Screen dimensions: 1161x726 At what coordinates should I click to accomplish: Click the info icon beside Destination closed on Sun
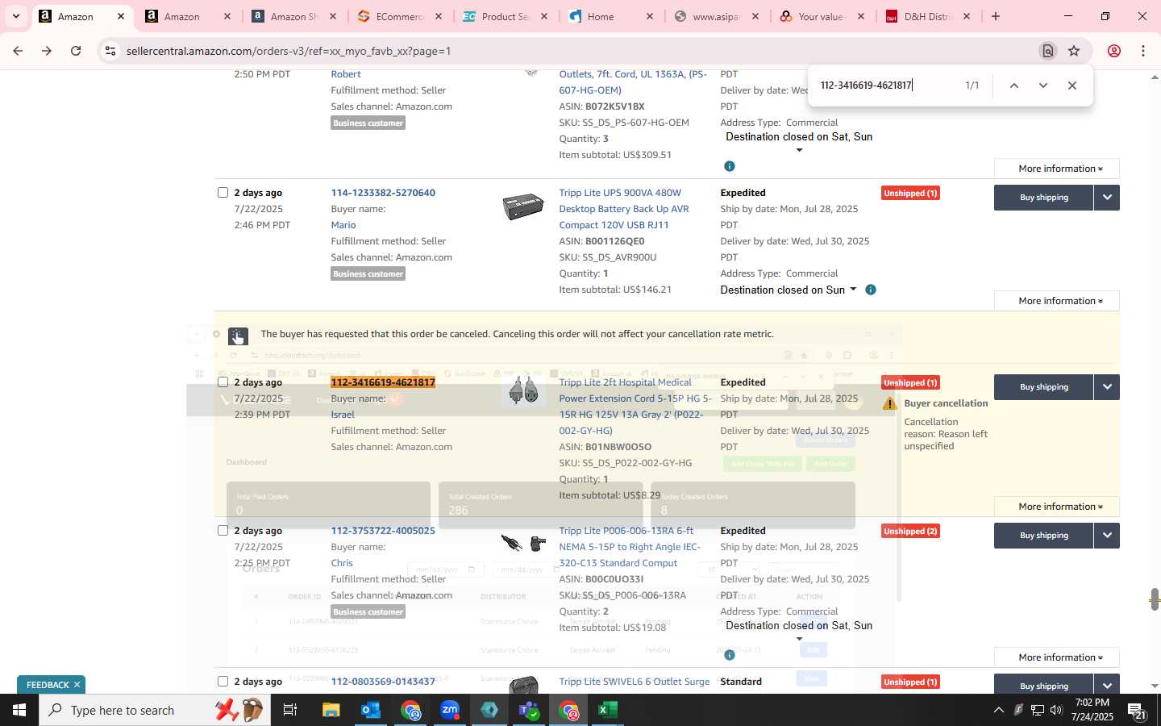click(870, 290)
